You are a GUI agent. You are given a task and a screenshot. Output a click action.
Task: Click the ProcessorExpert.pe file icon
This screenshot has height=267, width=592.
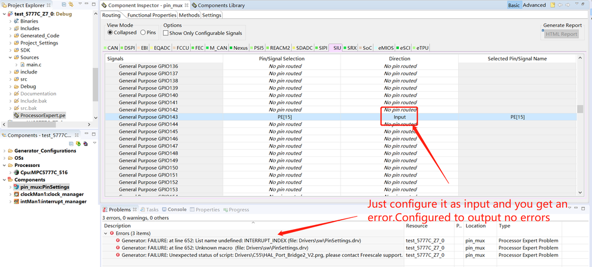16,115
